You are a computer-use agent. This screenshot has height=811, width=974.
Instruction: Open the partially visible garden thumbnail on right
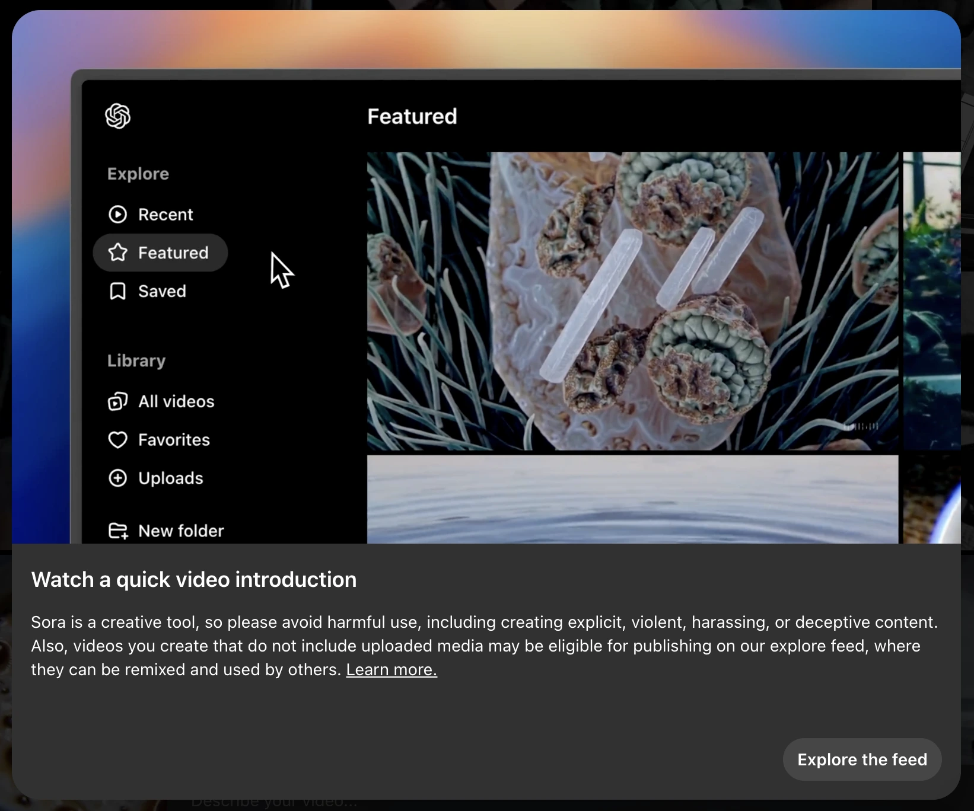[931, 301]
